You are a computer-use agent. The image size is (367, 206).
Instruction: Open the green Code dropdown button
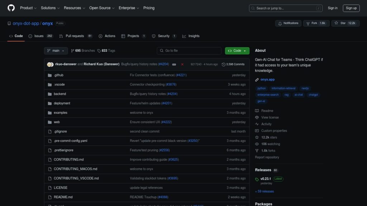click(x=237, y=51)
